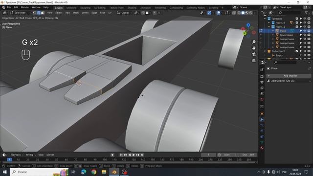This screenshot has width=313, height=176.
Task: Click End frame 250 field
Action: point(248,155)
